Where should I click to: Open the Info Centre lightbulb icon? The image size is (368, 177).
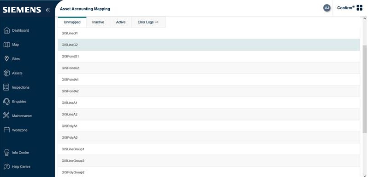[7, 153]
